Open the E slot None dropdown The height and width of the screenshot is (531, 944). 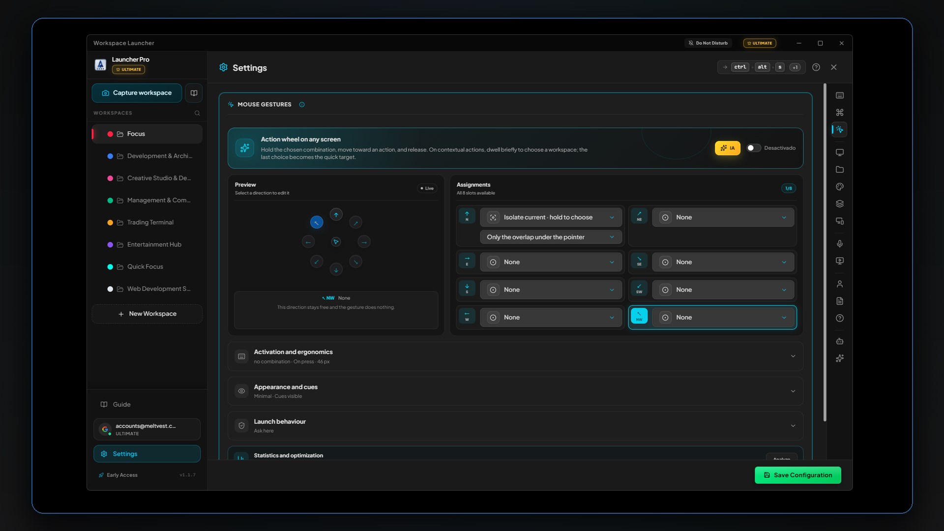click(x=551, y=262)
